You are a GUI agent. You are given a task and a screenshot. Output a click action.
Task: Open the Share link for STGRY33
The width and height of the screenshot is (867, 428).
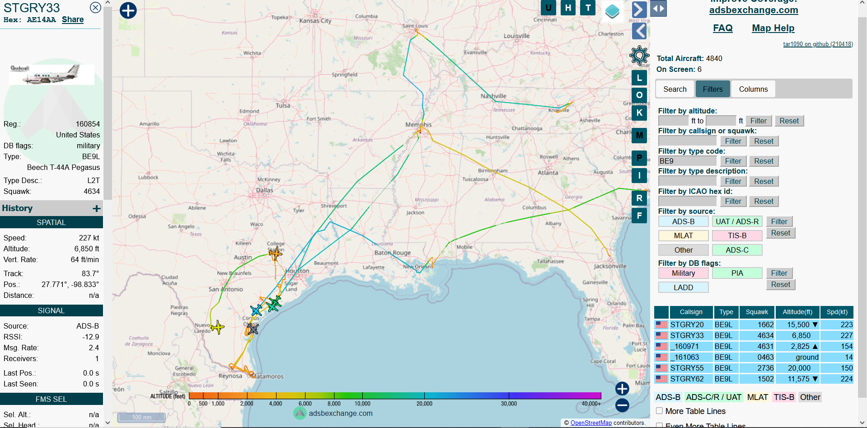73,19
